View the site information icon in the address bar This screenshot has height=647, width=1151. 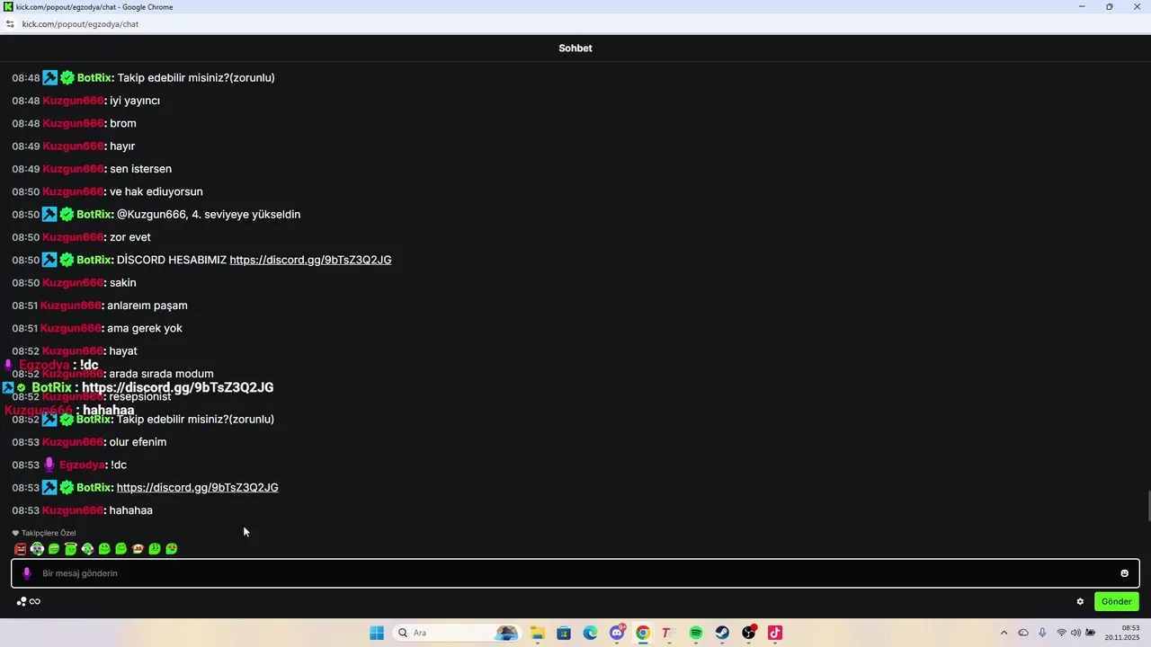click(10, 24)
